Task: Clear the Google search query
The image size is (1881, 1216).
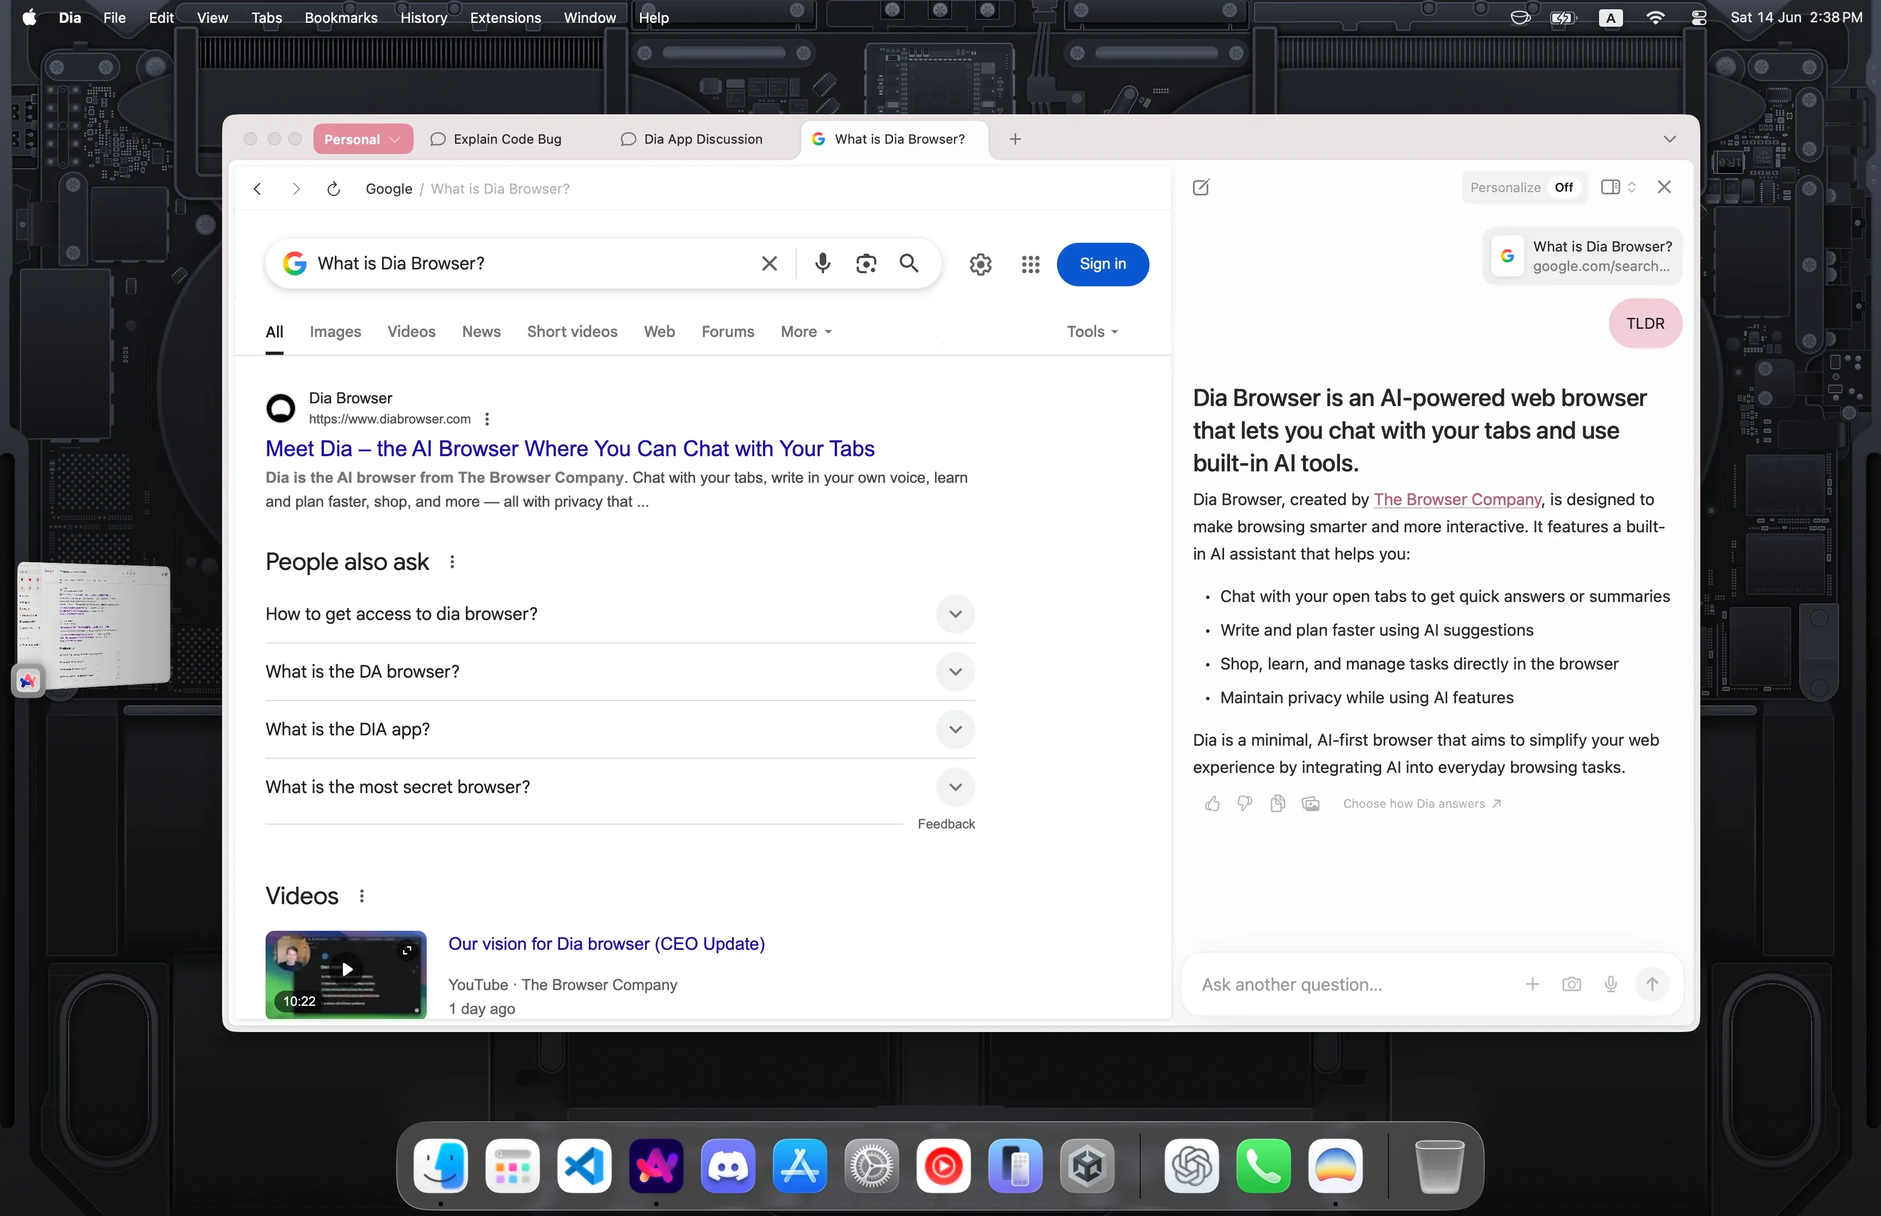Action: point(769,264)
